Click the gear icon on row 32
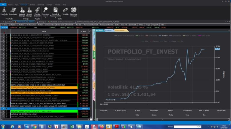 (7, 116)
